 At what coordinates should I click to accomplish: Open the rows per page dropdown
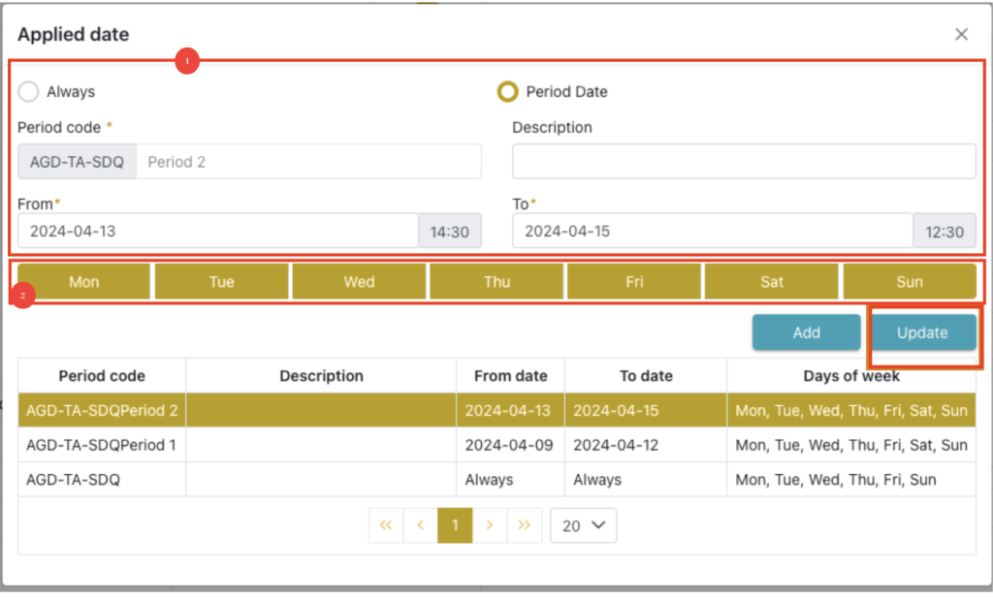[x=583, y=525]
